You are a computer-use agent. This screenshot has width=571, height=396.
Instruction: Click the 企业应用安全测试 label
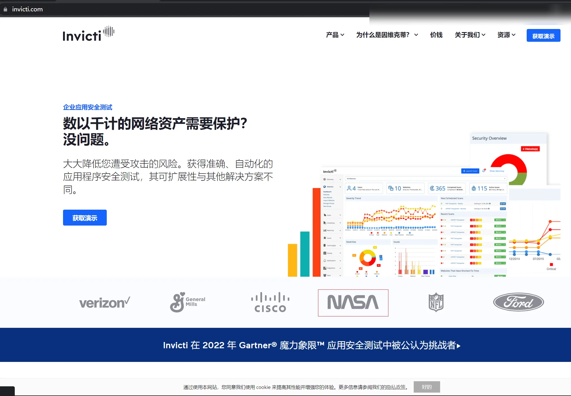tap(87, 107)
